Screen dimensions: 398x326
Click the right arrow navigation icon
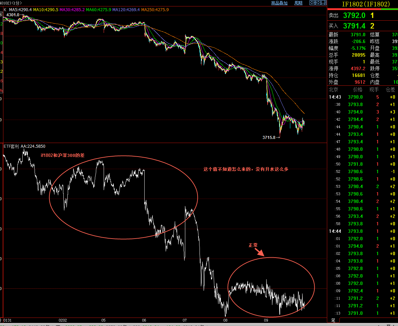318,3
